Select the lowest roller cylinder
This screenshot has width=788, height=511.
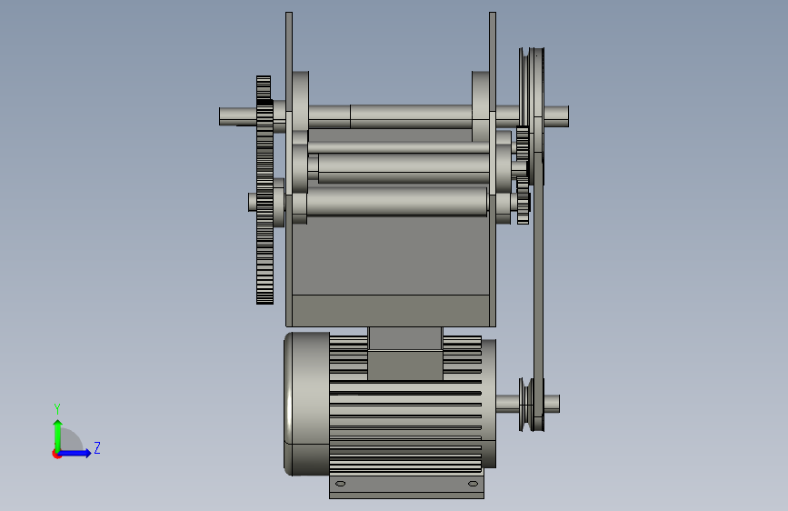coord(397,201)
